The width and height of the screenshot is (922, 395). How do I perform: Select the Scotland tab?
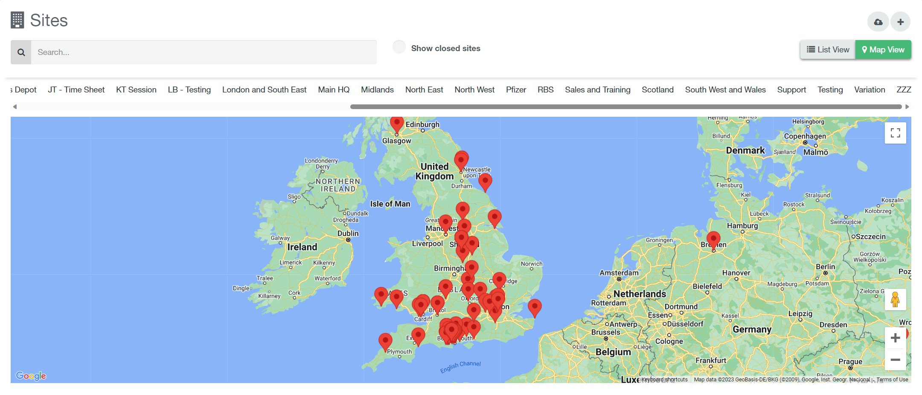coord(657,90)
